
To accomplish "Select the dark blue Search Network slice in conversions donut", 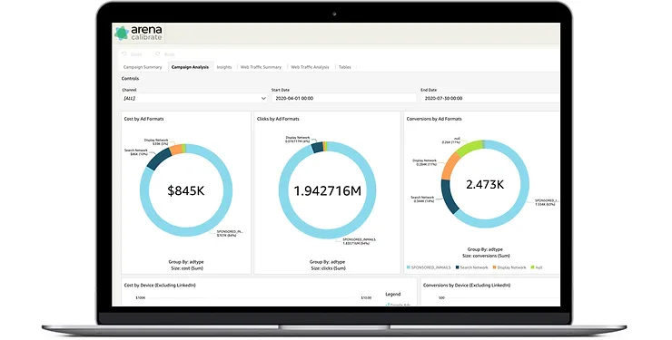I will coord(450,196).
